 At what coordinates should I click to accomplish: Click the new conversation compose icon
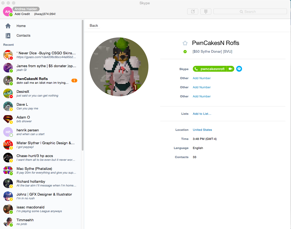[x=193, y=12]
